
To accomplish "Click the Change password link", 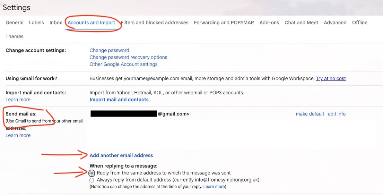I will coord(109,50).
